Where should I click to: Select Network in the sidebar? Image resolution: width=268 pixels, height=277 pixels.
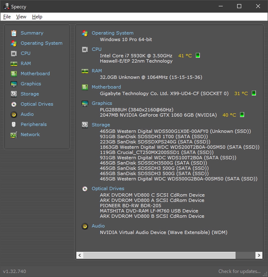click(x=30, y=135)
